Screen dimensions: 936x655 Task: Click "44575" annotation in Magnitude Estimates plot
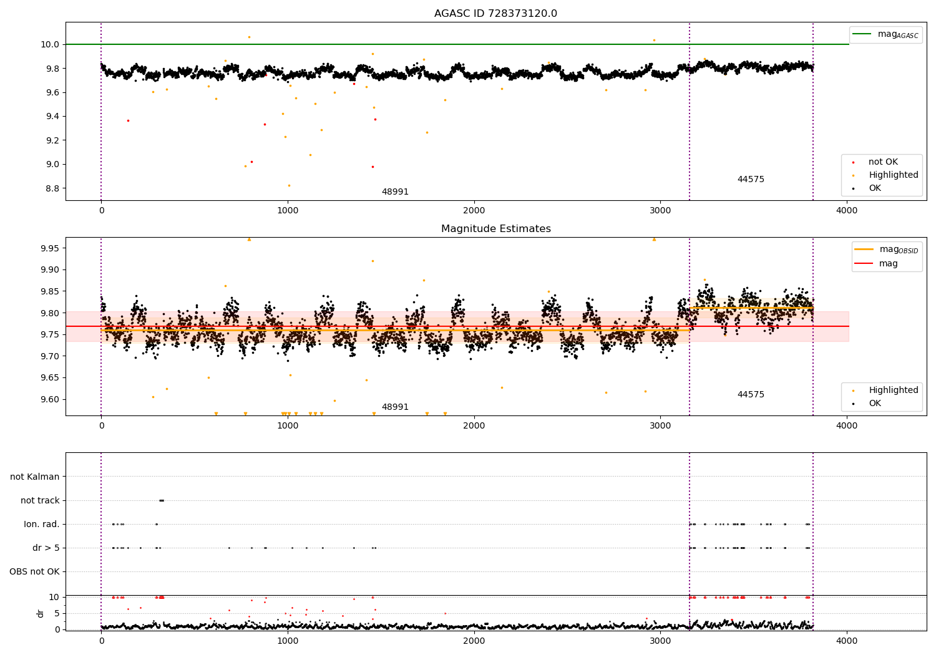click(x=751, y=395)
